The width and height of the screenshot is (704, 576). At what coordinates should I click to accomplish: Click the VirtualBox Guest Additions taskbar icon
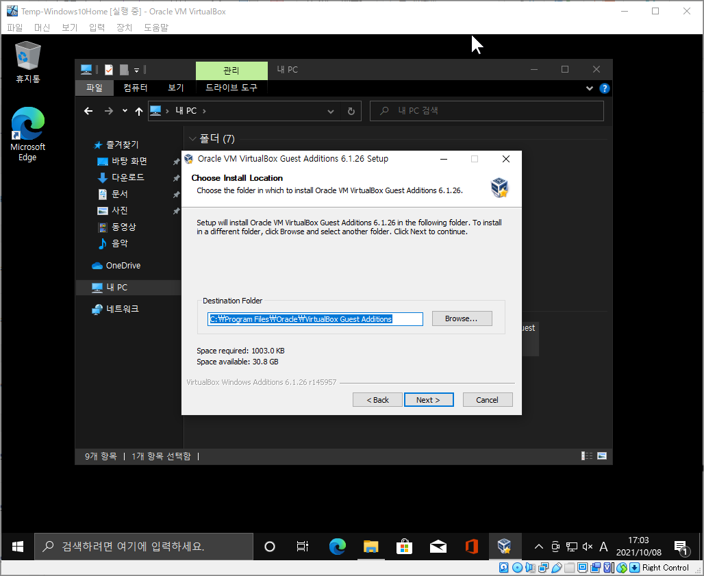click(x=505, y=547)
